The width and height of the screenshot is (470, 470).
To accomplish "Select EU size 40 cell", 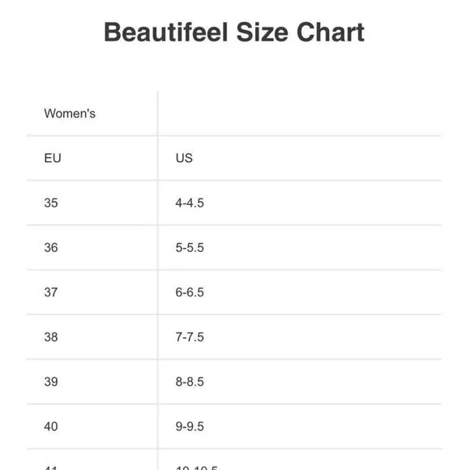I will point(92,426).
